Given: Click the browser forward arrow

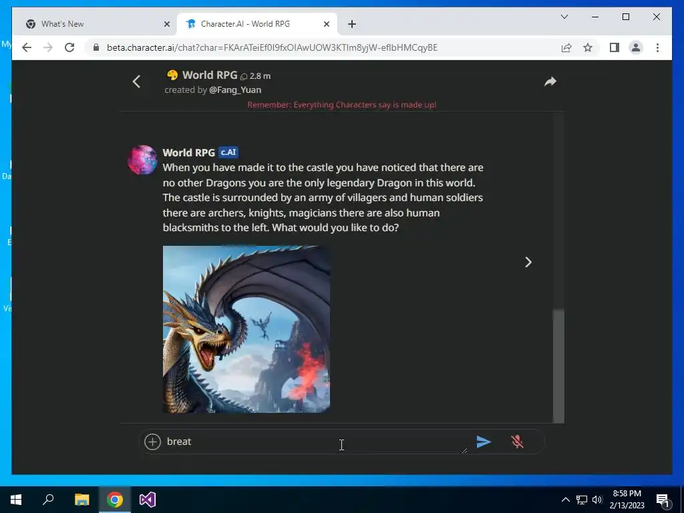Looking at the screenshot, I should [48, 47].
